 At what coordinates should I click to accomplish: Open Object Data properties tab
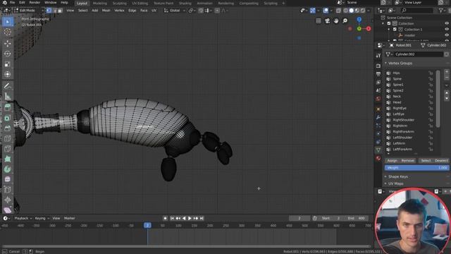click(378, 150)
